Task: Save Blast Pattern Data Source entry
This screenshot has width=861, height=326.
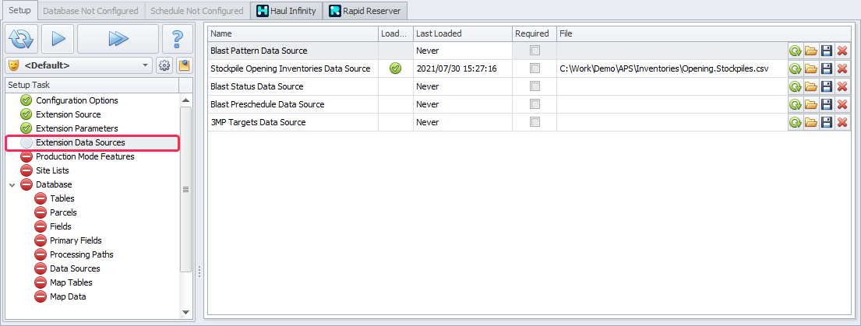Action: (x=827, y=51)
